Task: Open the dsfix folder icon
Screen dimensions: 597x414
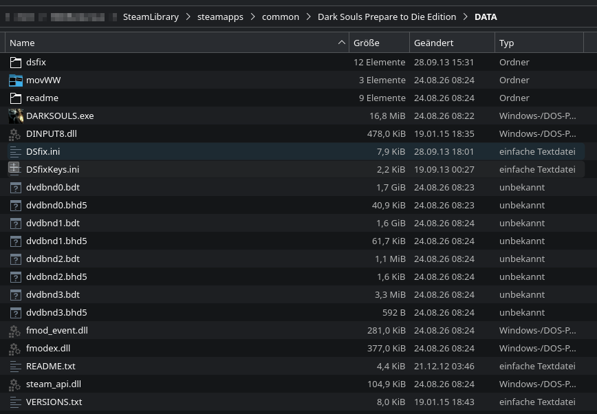Action: [x=16, y=63]
